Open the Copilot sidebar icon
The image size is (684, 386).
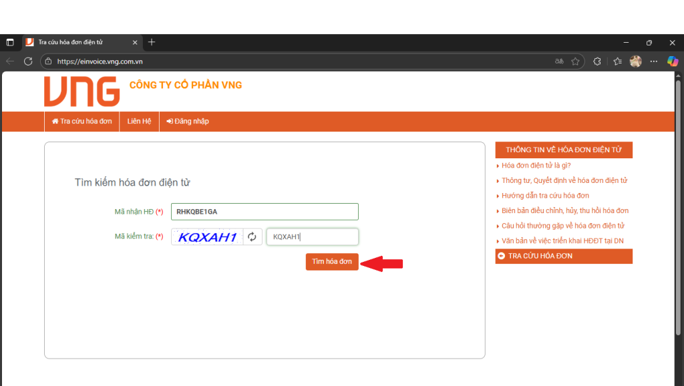click(x=673, y=61)
